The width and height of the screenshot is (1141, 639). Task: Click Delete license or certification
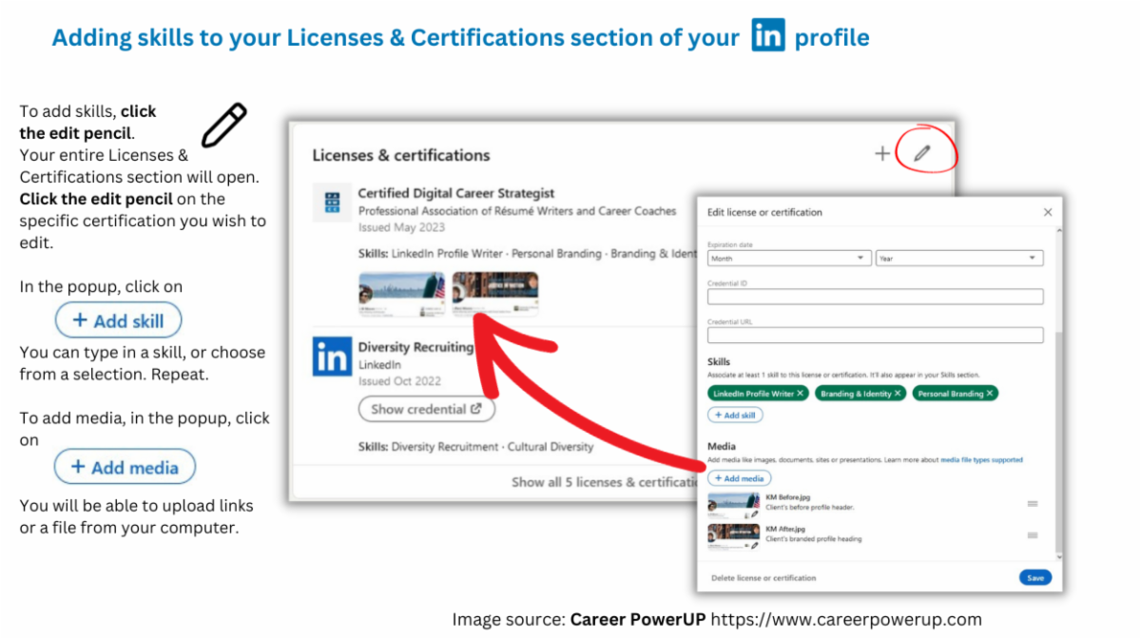tap(764, 577)
